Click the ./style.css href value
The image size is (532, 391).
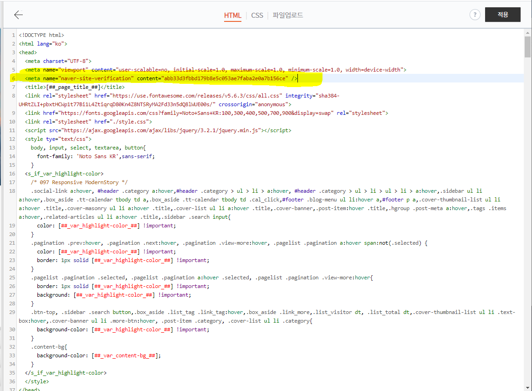pyautogui.click(x=131, y=122)
